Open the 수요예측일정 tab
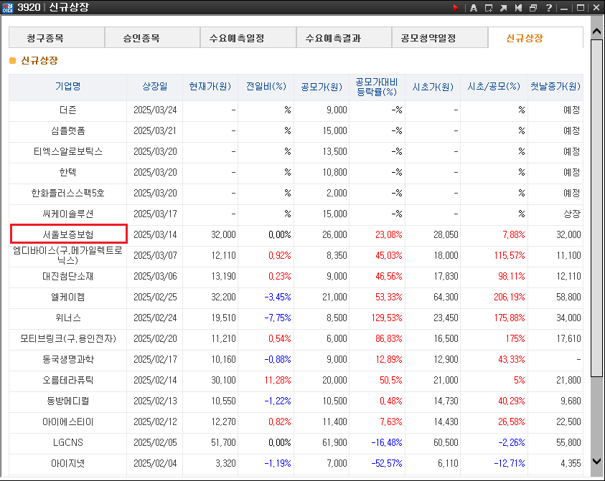605x481 pixels. [x=248, y=38]
